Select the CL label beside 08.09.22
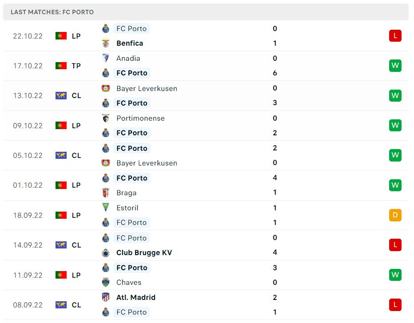Viewport: 414px width, 323px height. click(76, 305)
